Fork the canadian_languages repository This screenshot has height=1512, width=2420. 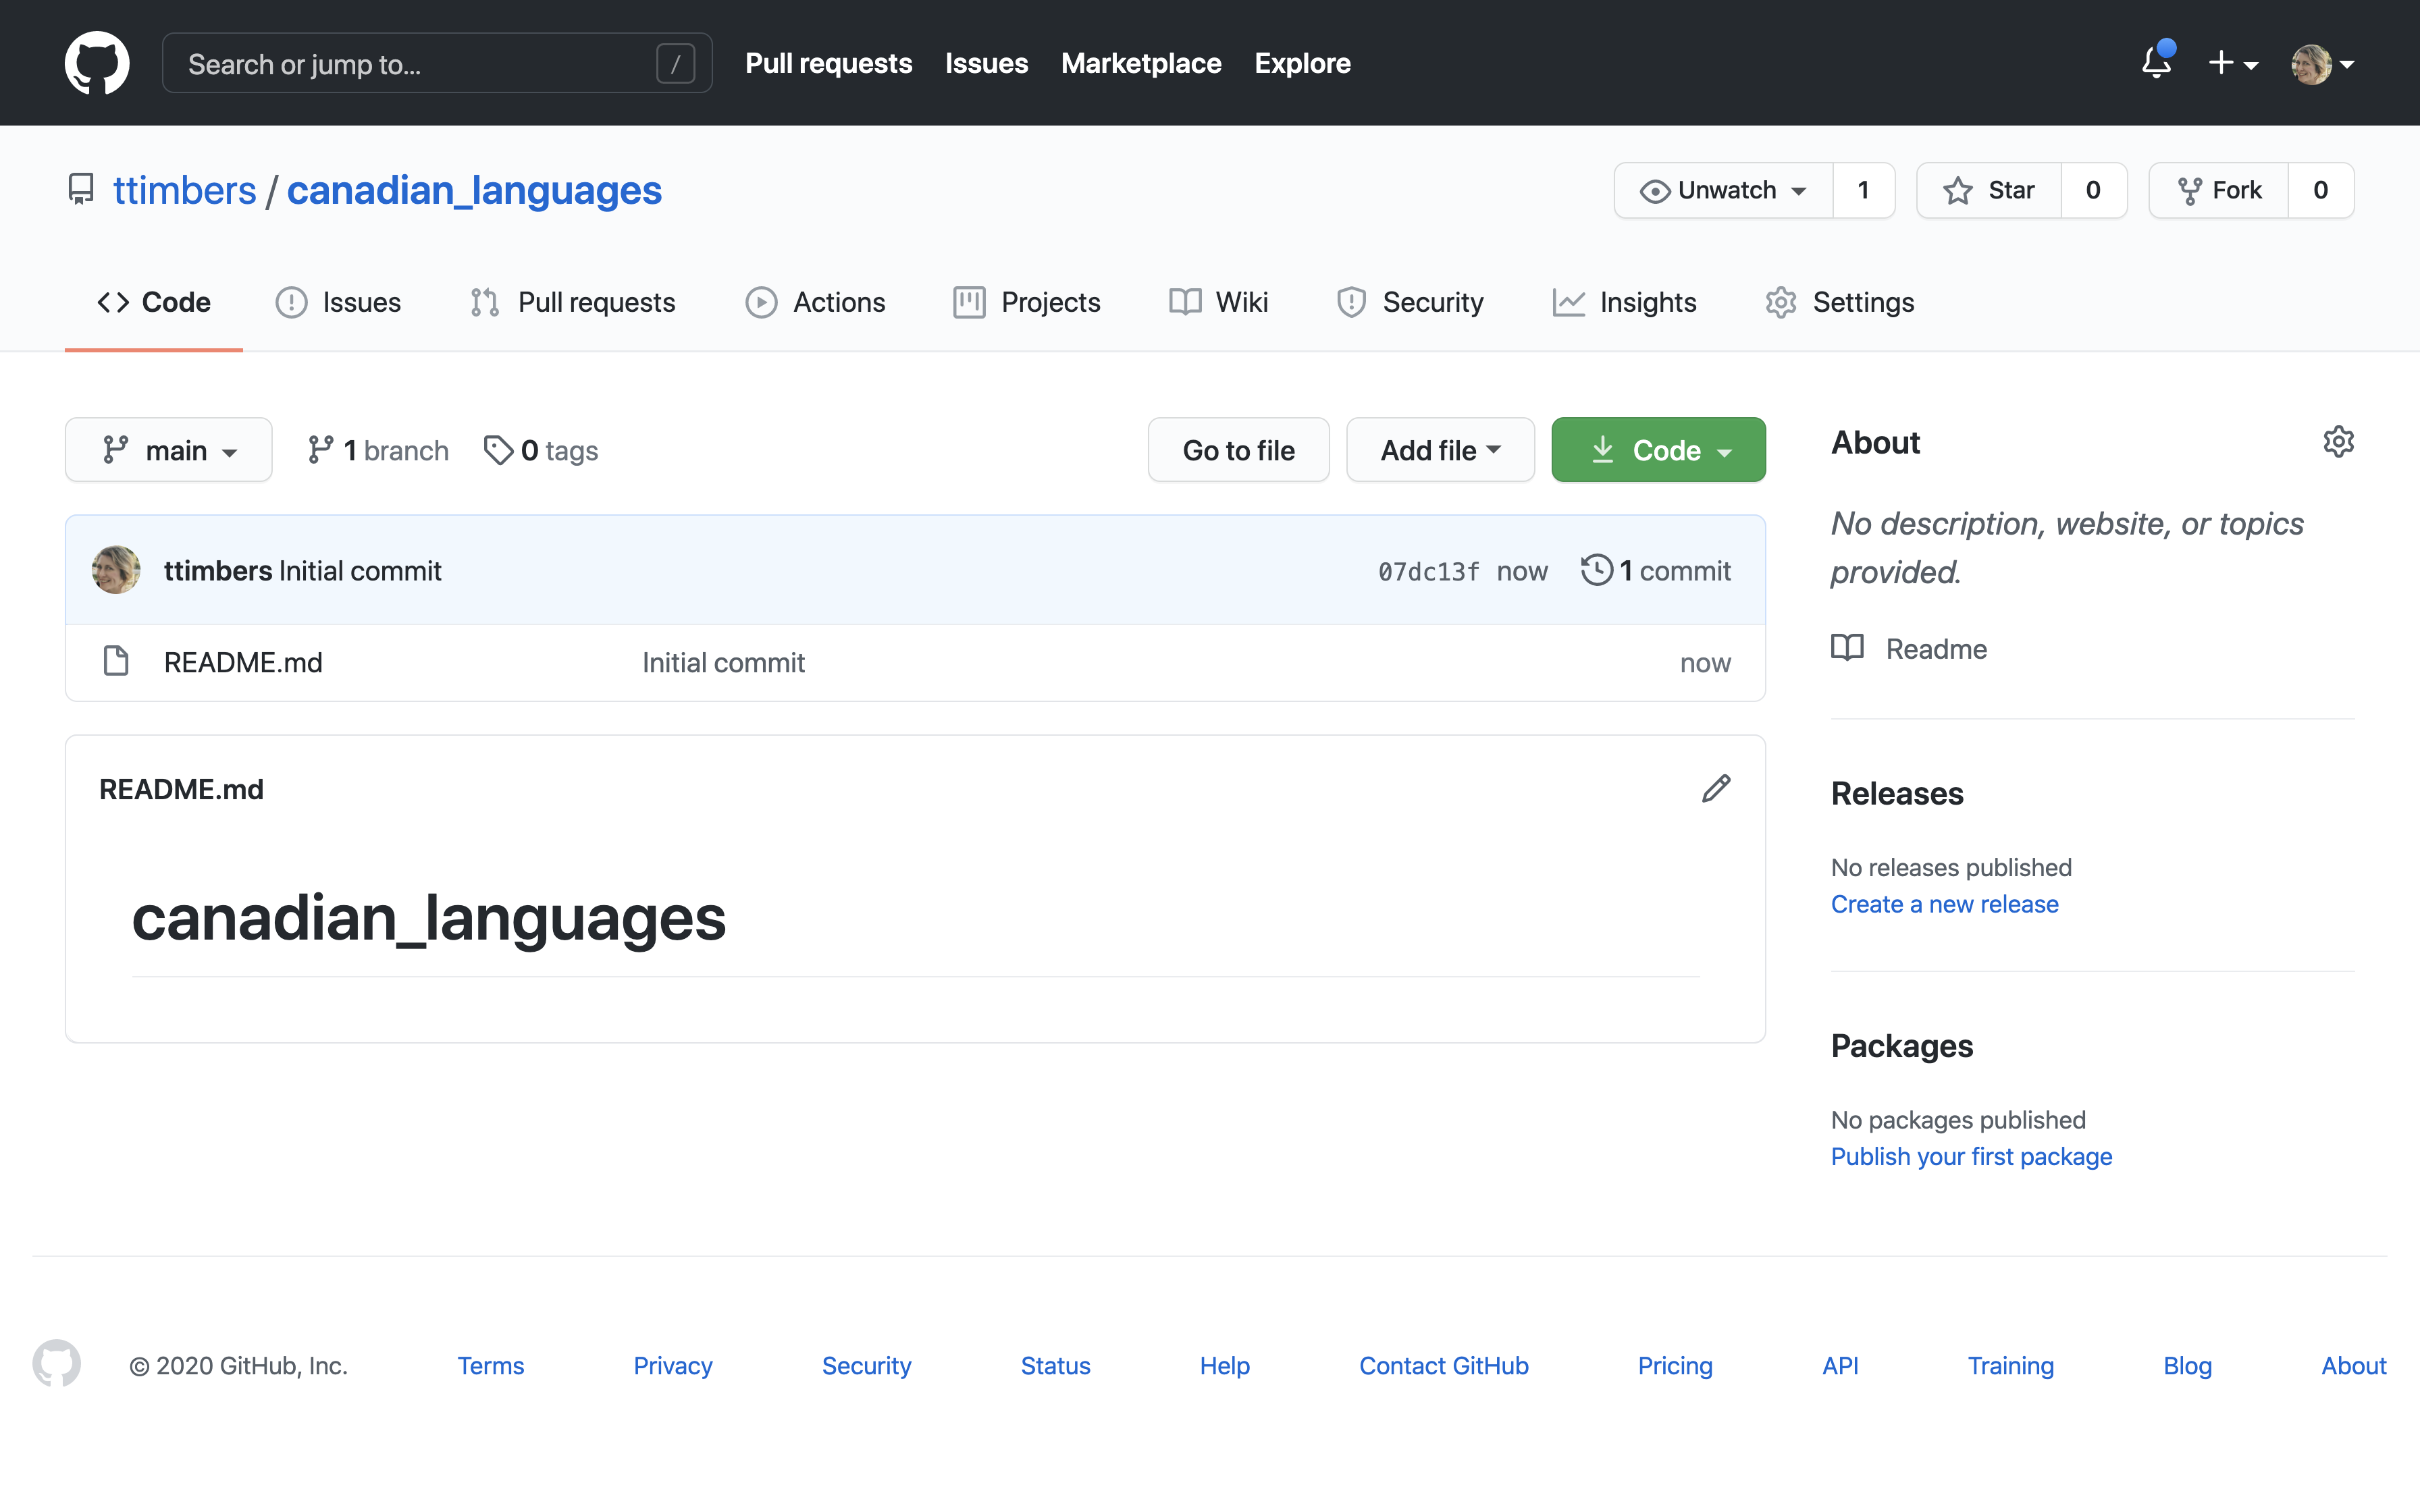pyautogui.click(x=2219, y=190)
